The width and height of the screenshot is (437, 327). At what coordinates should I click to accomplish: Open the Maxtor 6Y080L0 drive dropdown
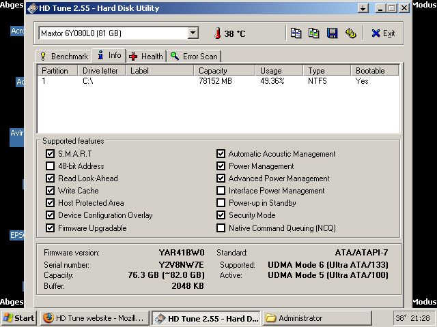click(193, 33)
